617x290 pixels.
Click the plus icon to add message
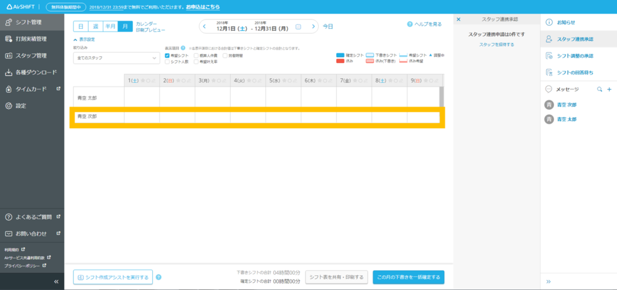point(609,89)
